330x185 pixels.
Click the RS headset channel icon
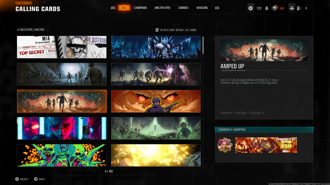tap(292, 8)
